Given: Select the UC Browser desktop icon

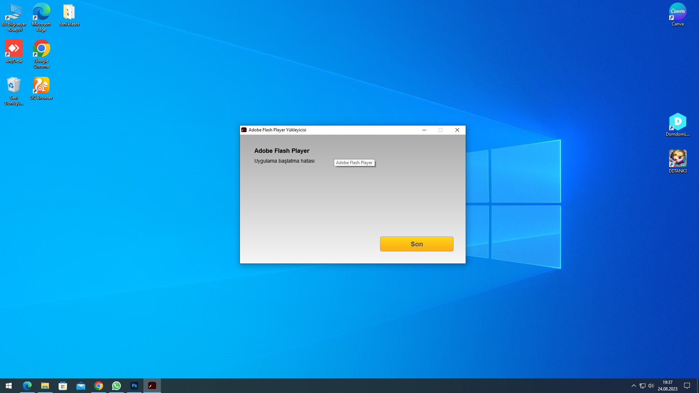Looking at the screenshot, I should click(x=41, y=88).
